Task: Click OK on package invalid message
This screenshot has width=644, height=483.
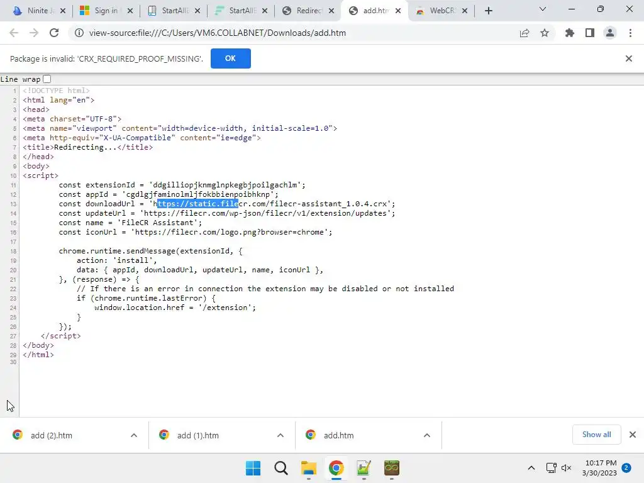Action: pyautogui.click(x=230, y=58)
